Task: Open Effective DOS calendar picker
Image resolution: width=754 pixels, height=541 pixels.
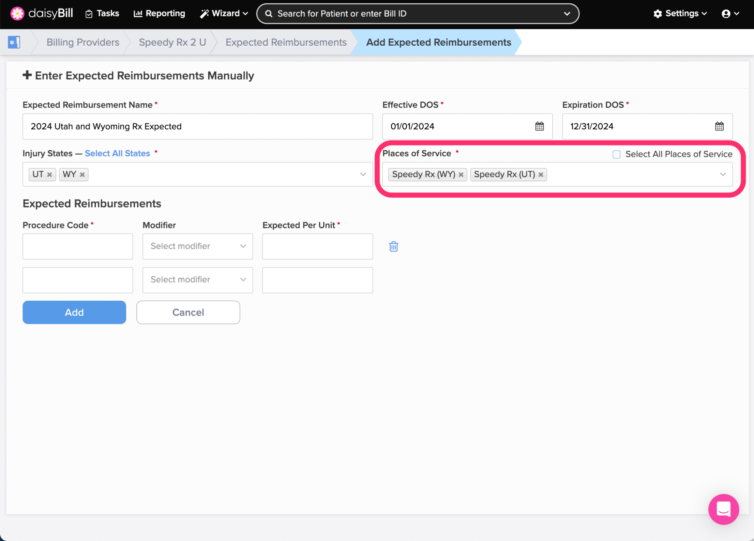Action: point(539,127)
